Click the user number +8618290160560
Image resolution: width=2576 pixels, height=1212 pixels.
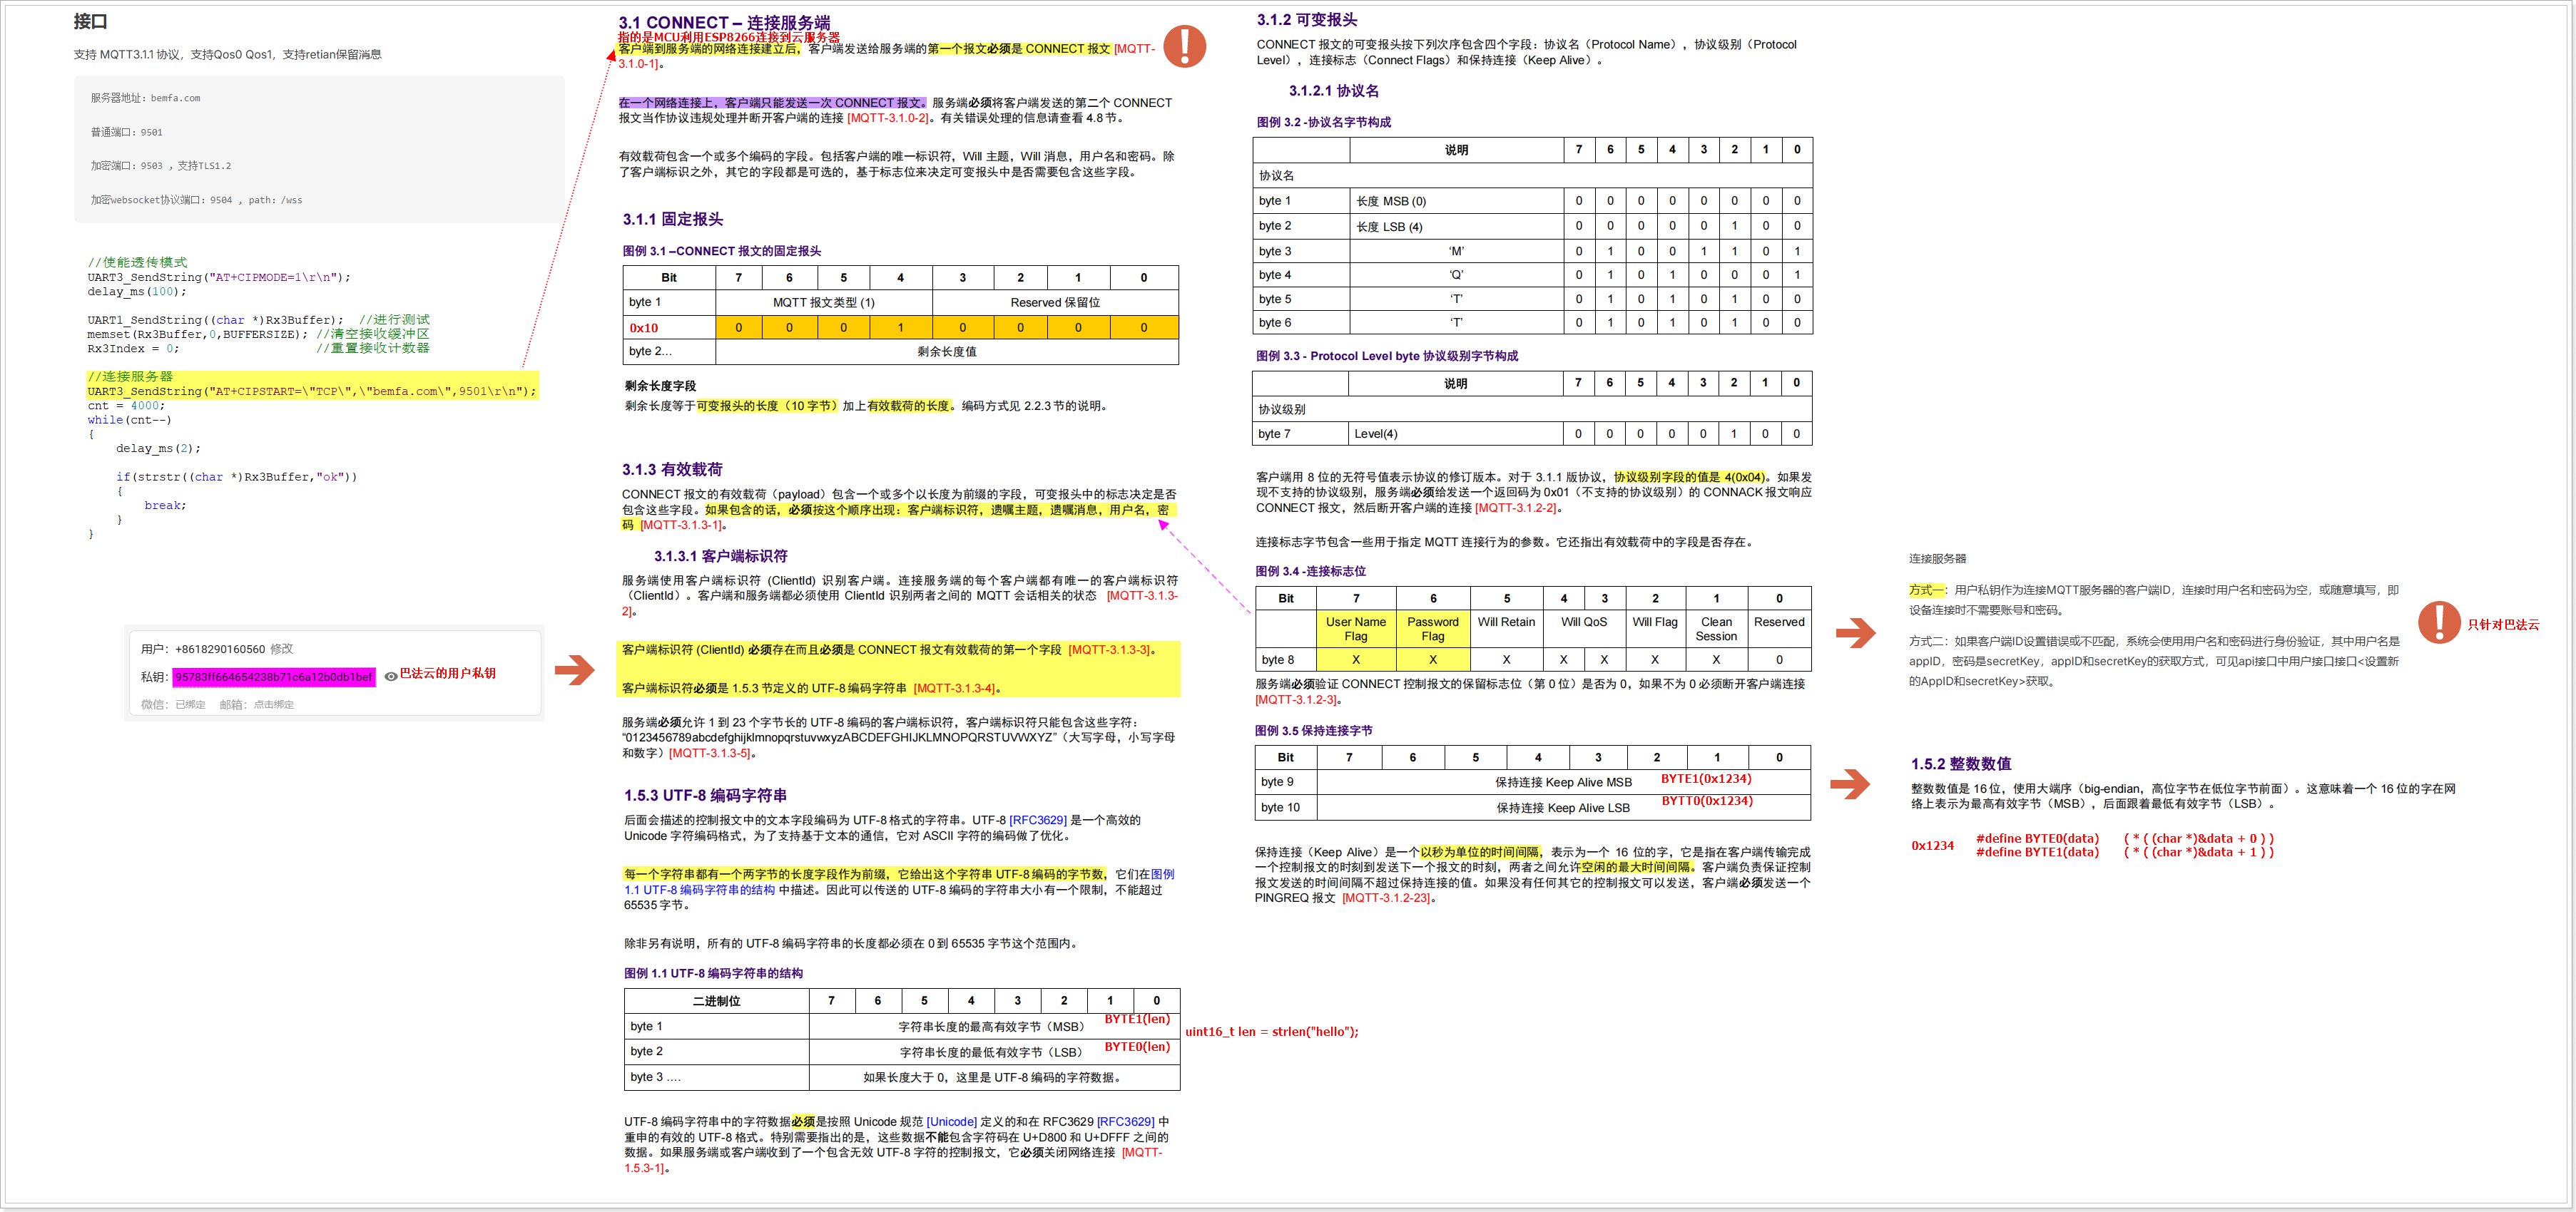(220, 649)
